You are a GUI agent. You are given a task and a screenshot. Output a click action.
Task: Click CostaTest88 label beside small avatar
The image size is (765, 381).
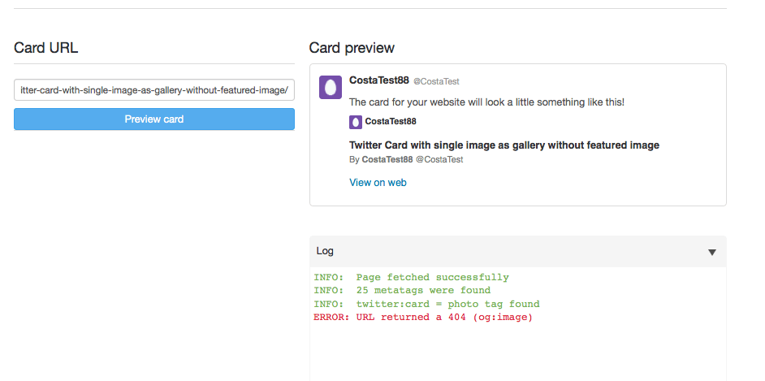pyautogui.click(x=391, y=122)
